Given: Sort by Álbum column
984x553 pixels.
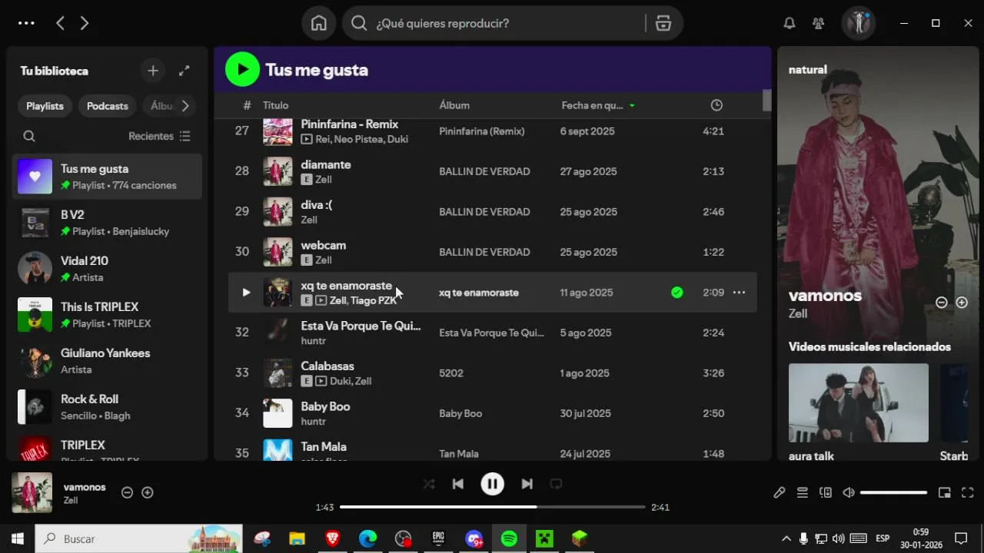Looking at the screenshot, I should [454, 105].
